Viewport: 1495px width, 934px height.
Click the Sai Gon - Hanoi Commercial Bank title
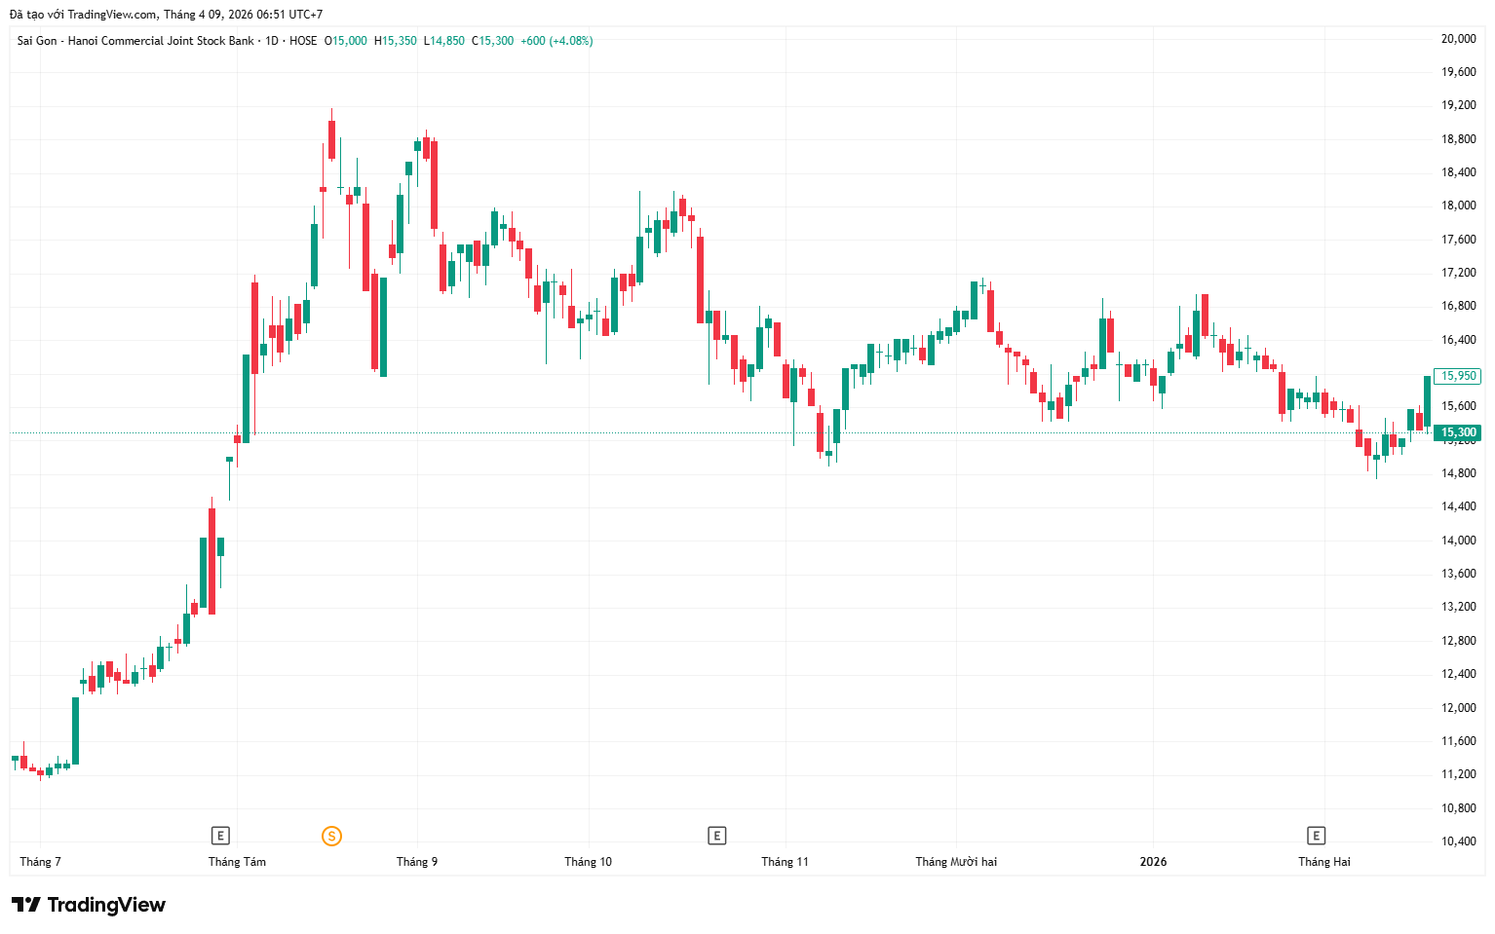(135, 41)
